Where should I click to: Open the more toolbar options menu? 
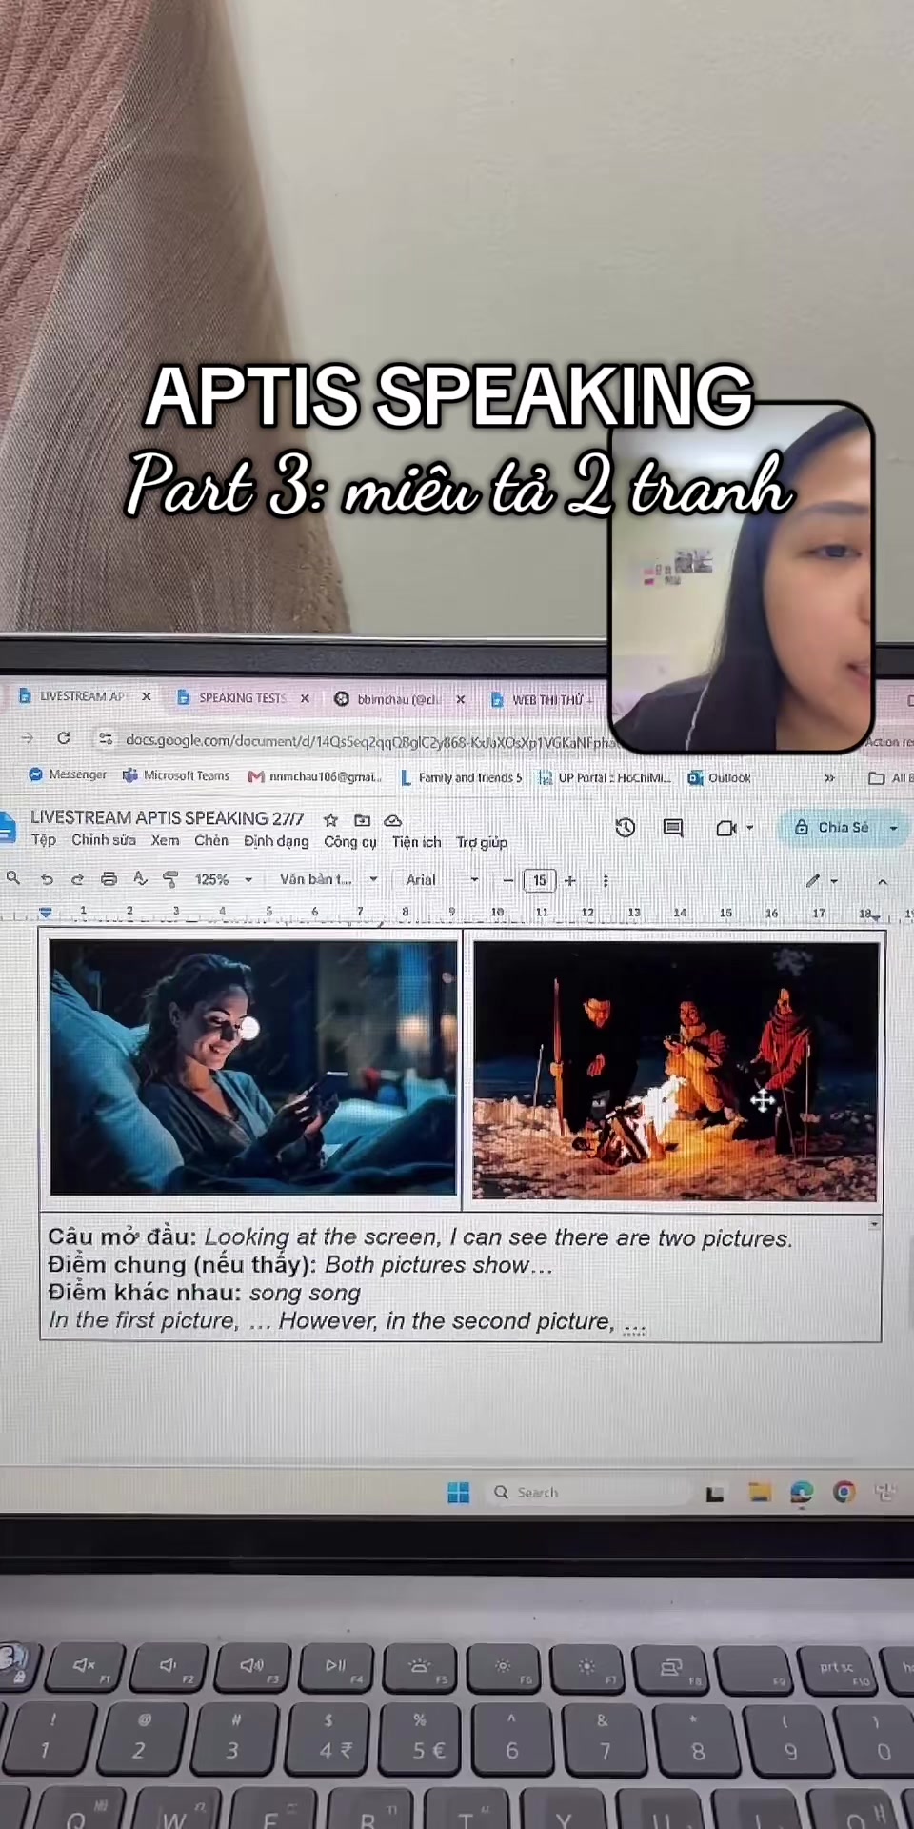point(606,881)
